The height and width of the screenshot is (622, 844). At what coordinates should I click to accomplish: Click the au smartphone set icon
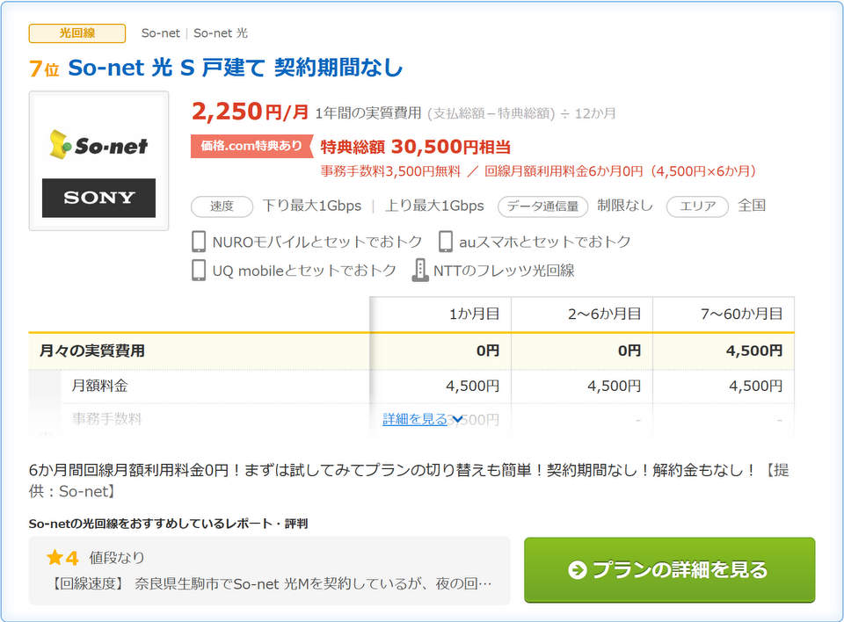(446, 242)
